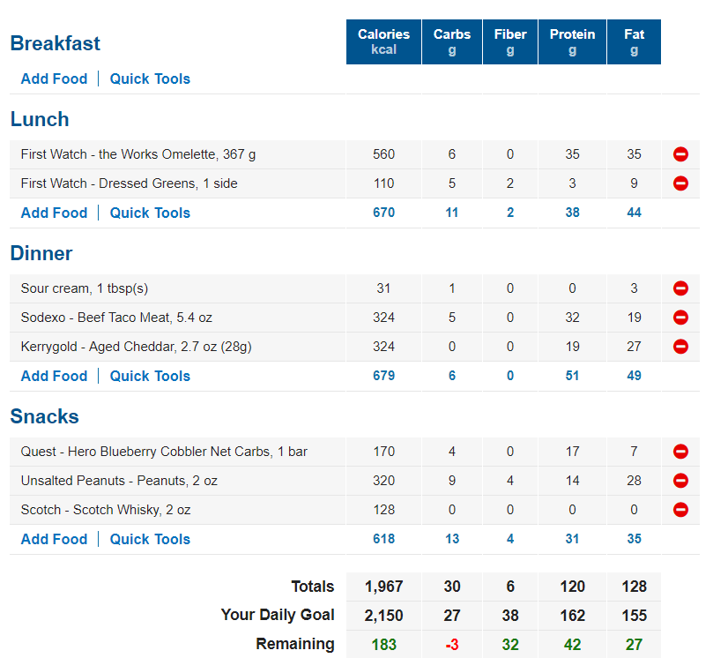Delete the Quest Hero bar entry
The height and width of the screenshot is (658, 713).
680,452
